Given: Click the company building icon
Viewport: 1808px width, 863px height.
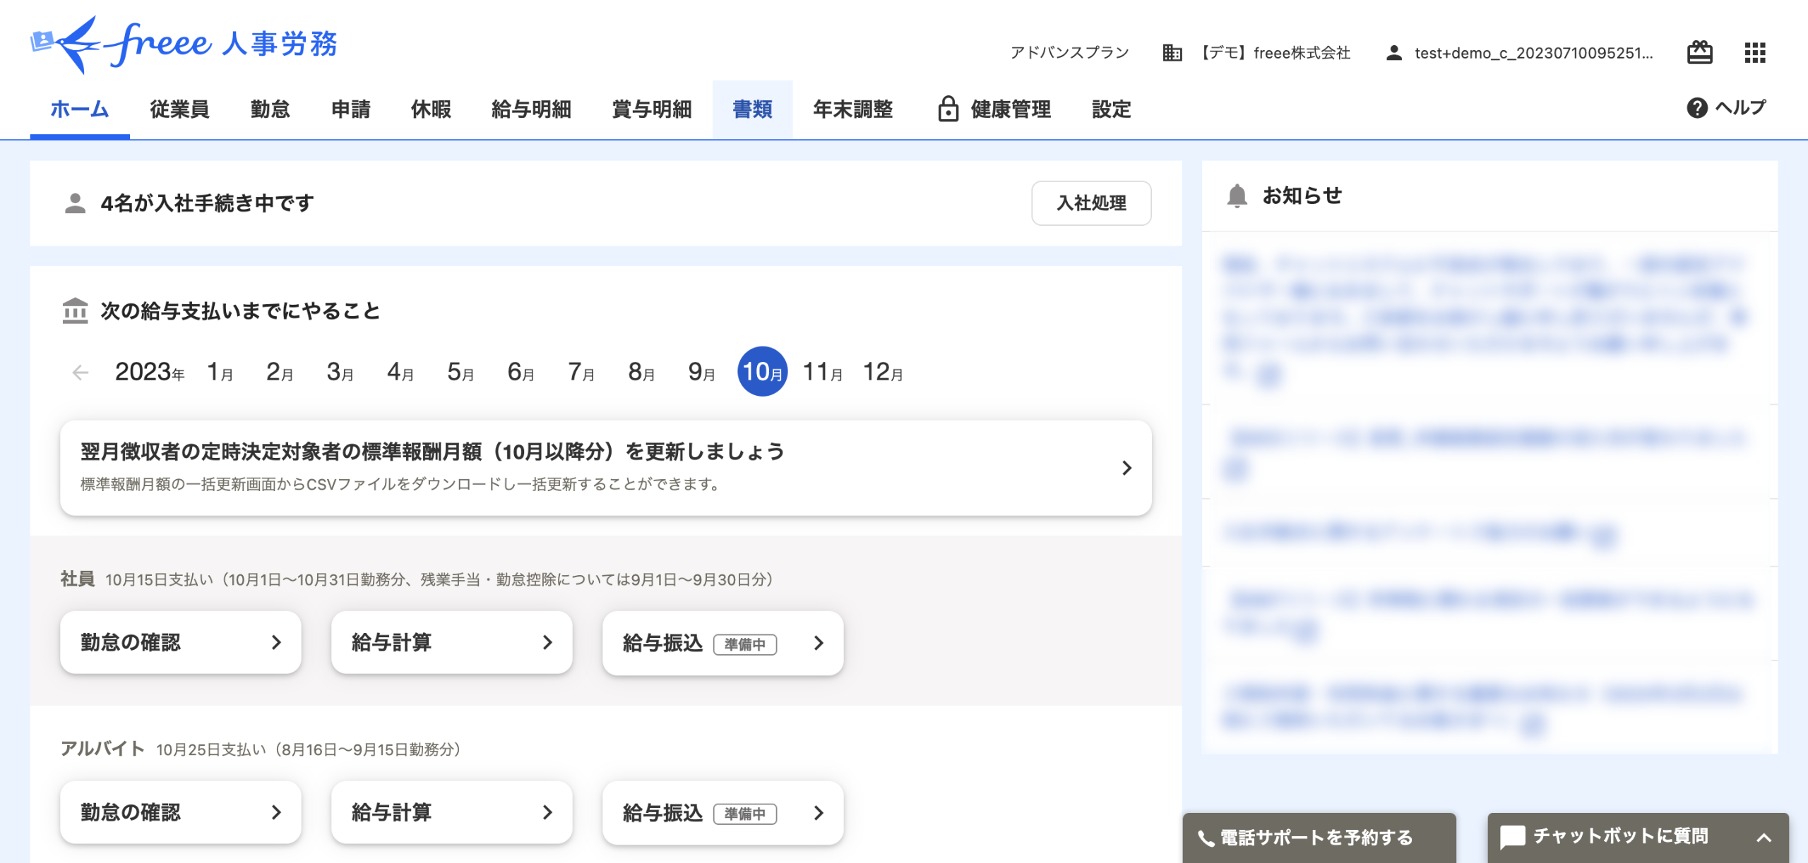Looking at the screenshot, I should click(x=1172, y=53).
